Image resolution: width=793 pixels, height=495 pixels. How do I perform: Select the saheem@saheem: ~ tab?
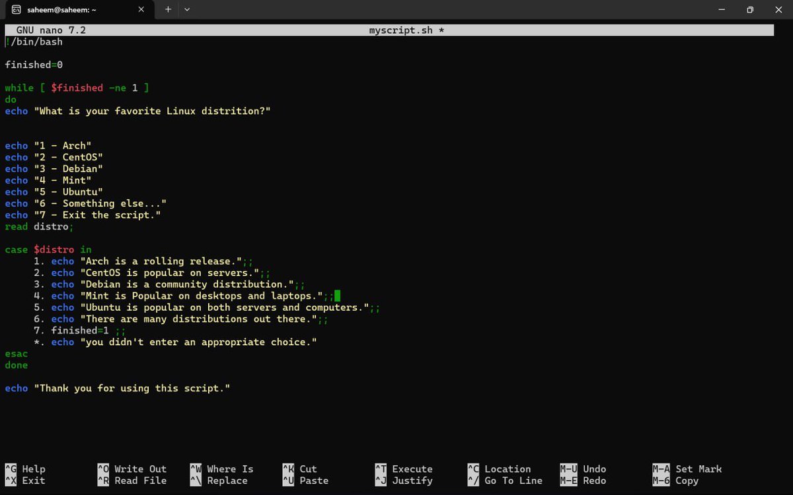tap(81, 10)
